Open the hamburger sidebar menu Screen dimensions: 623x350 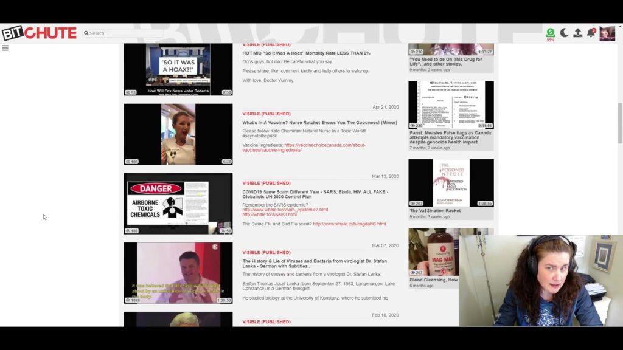pos(5,48)
